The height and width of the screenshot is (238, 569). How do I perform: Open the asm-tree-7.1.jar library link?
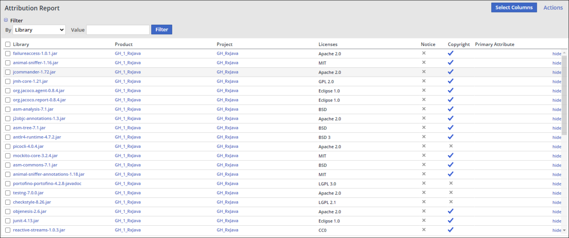pos(29,128)
